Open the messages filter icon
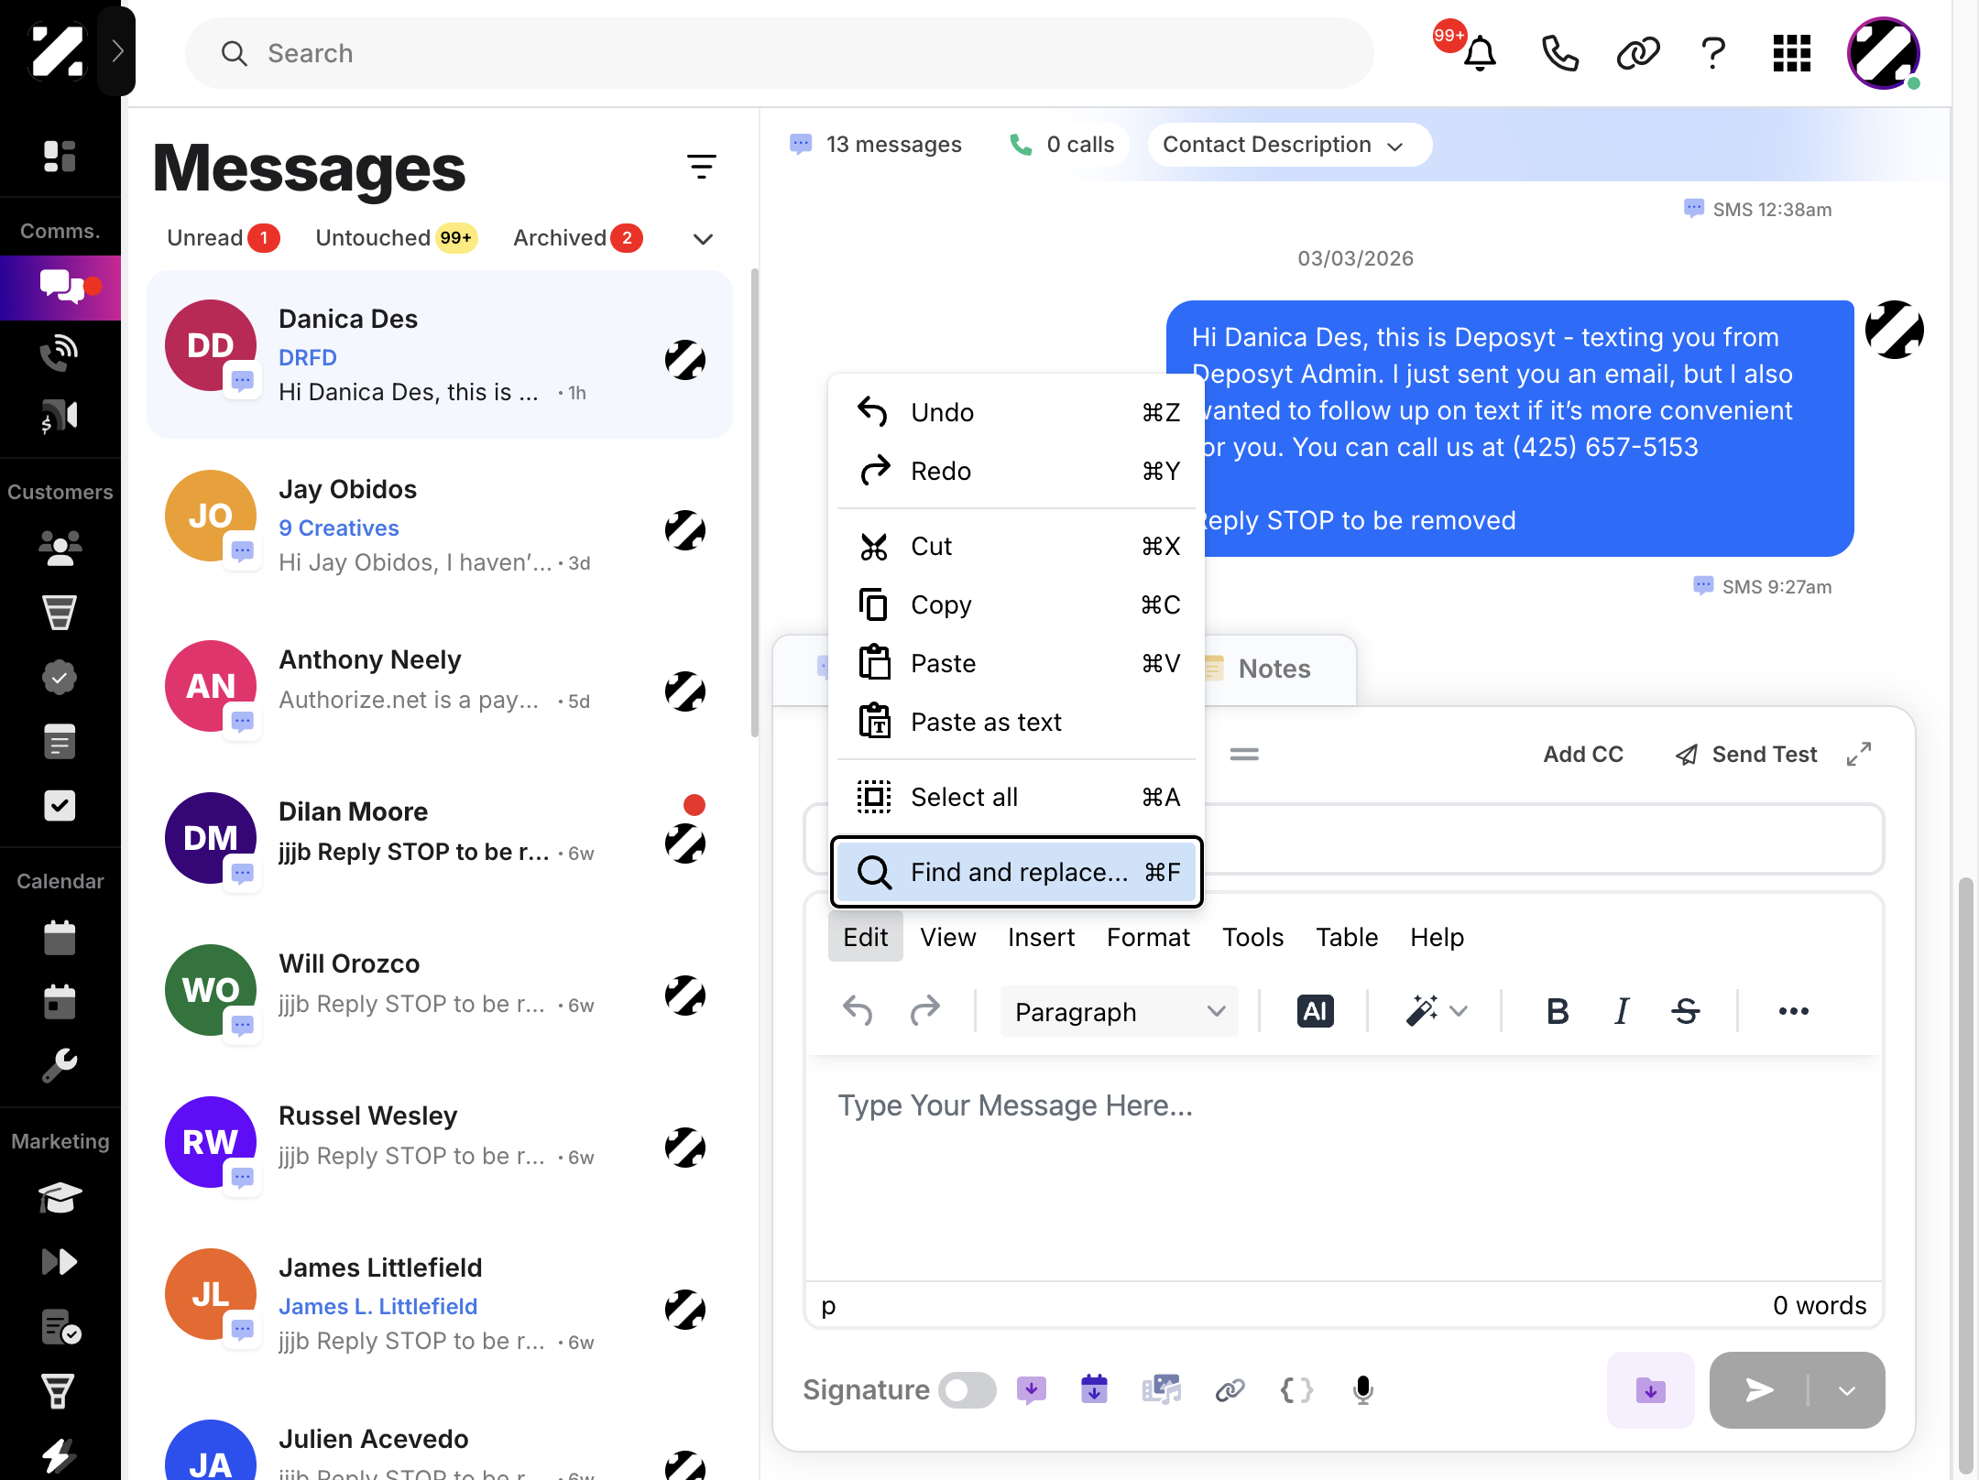 [702, 167]
